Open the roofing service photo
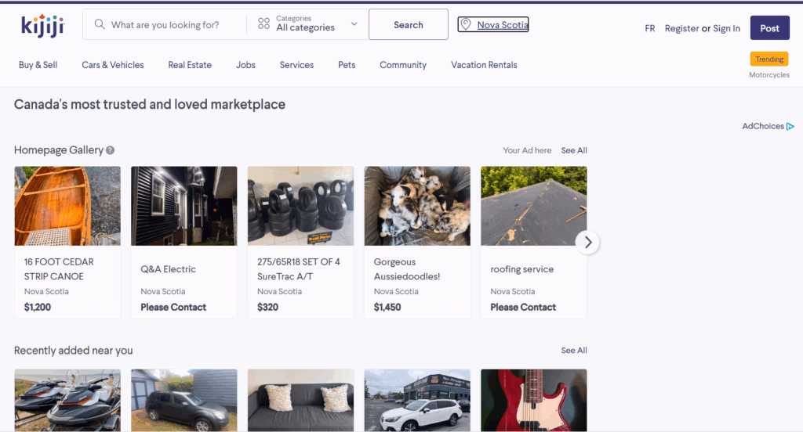This screenshot has height=432, width=803. (x=533, y=206)
